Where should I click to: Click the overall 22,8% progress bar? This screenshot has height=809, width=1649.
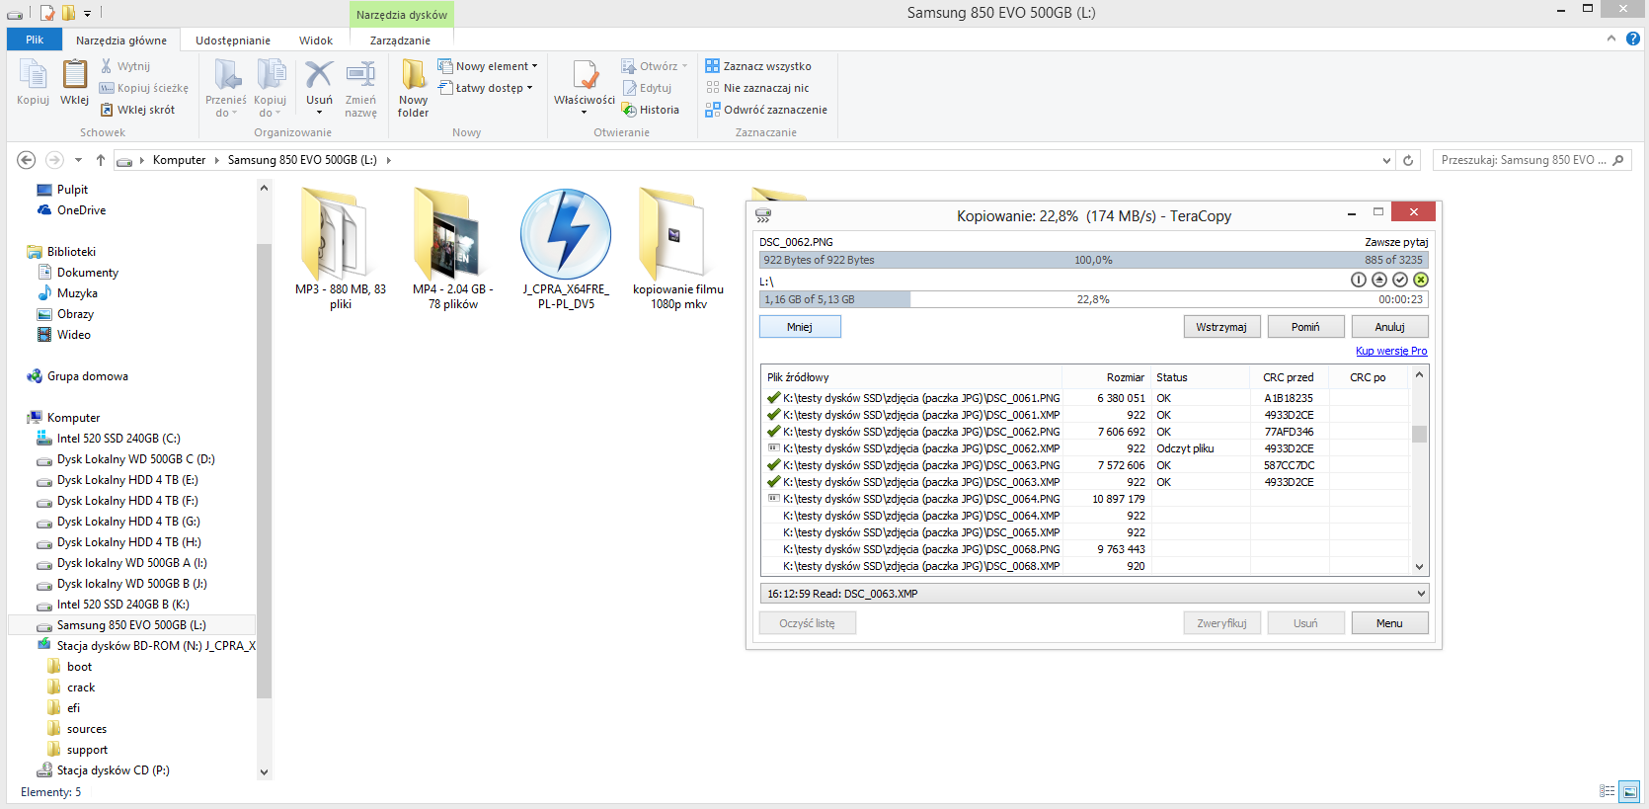click(x=1094, y=299)
